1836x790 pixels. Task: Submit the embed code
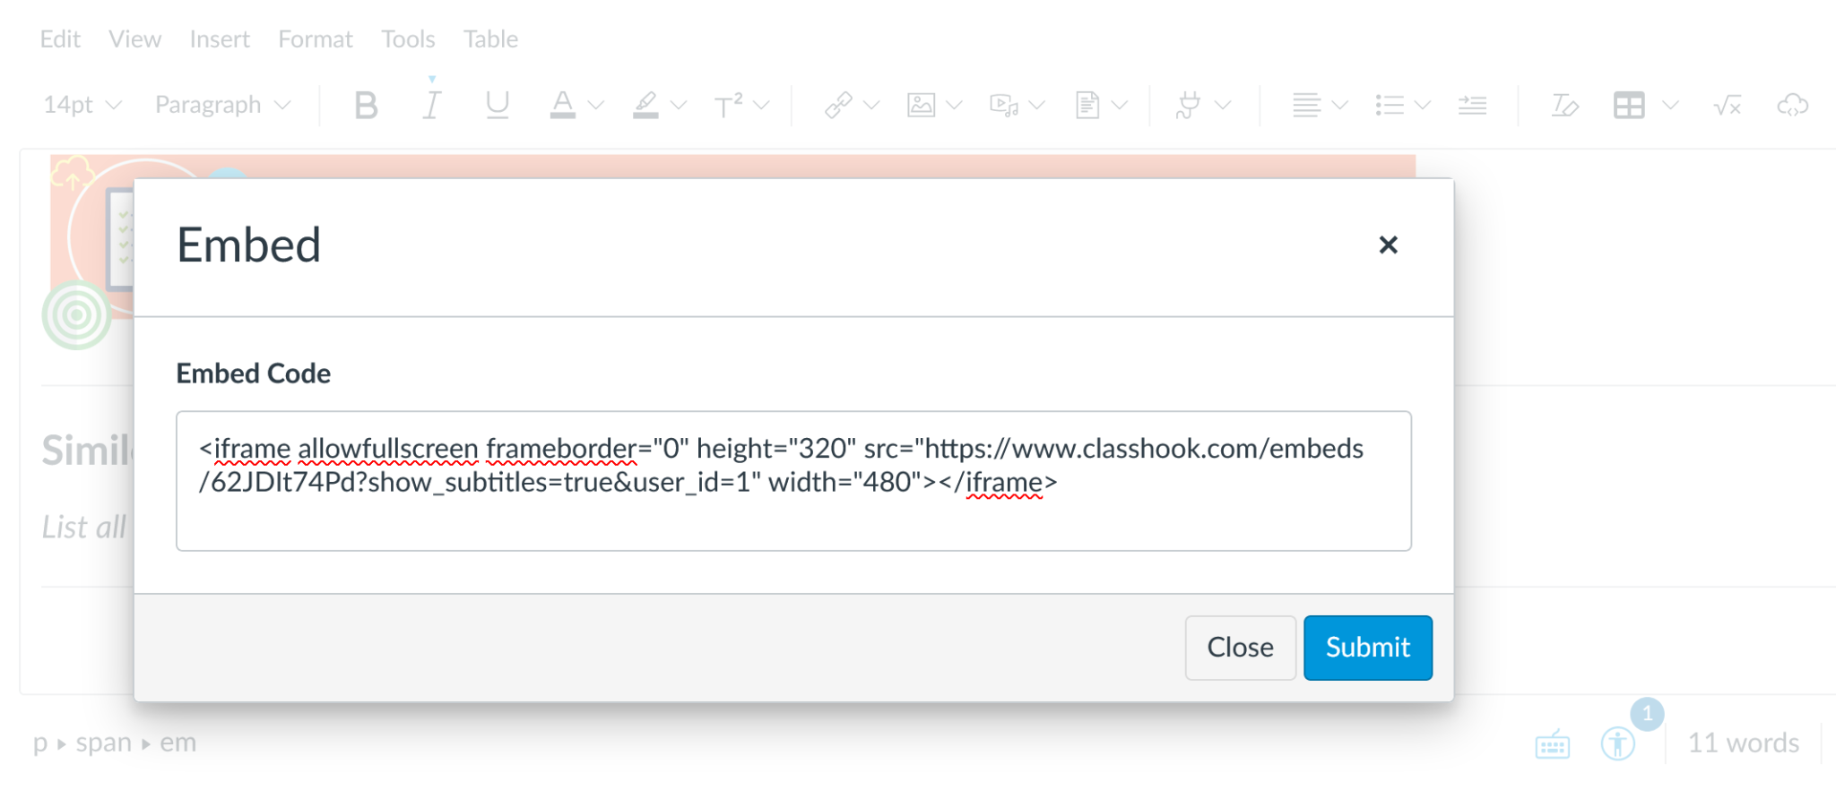click(1367, 648)
